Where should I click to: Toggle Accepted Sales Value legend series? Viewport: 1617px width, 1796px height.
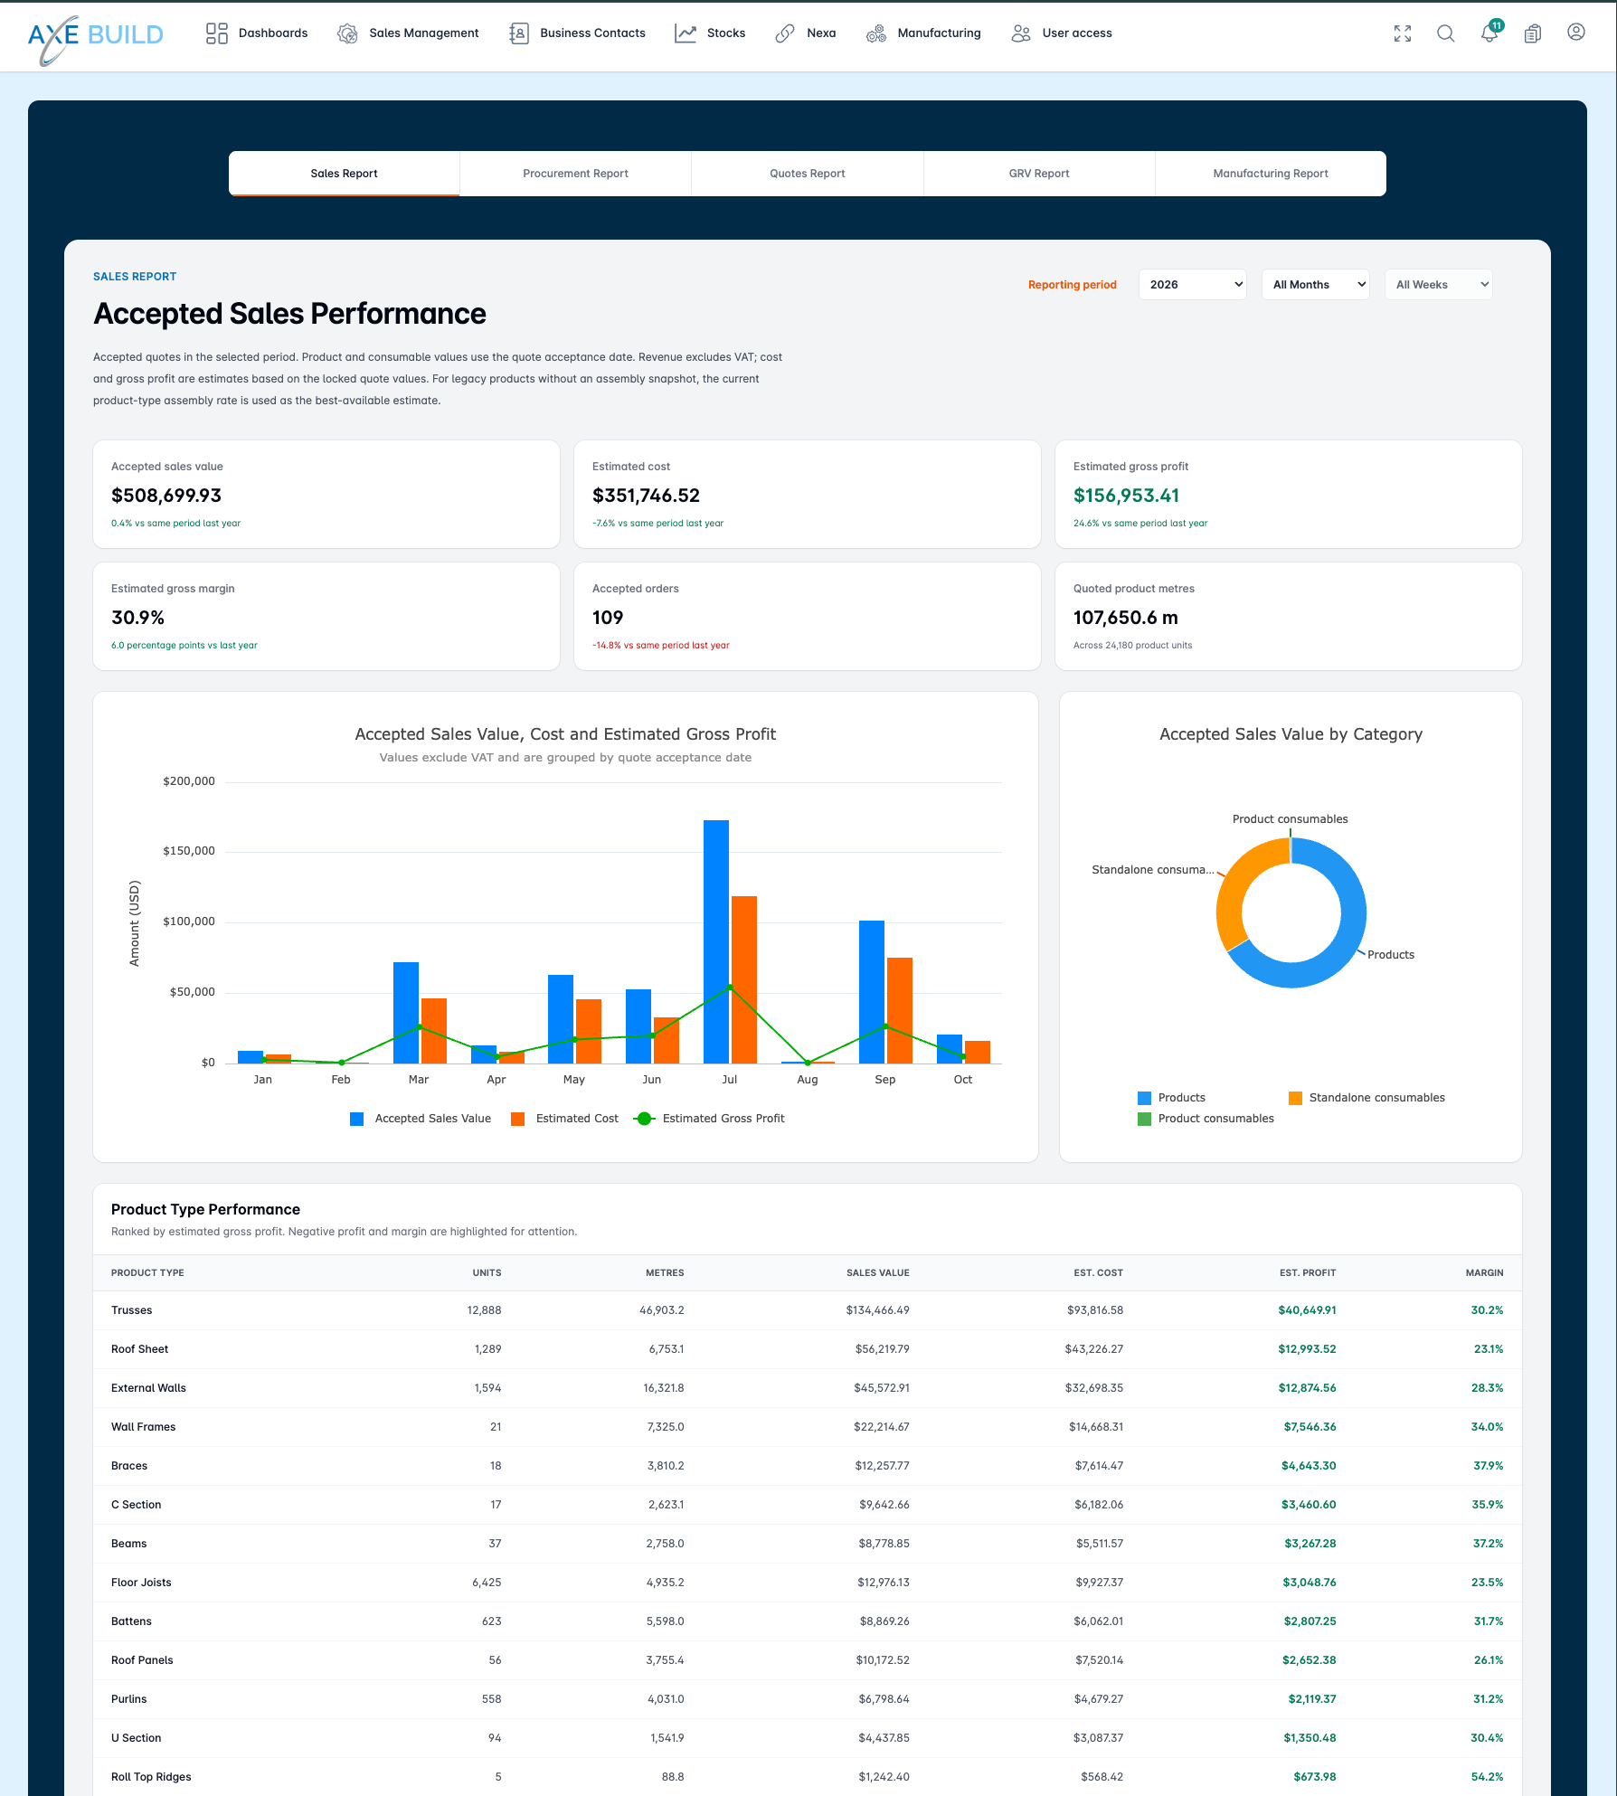tap(421, 1119)
